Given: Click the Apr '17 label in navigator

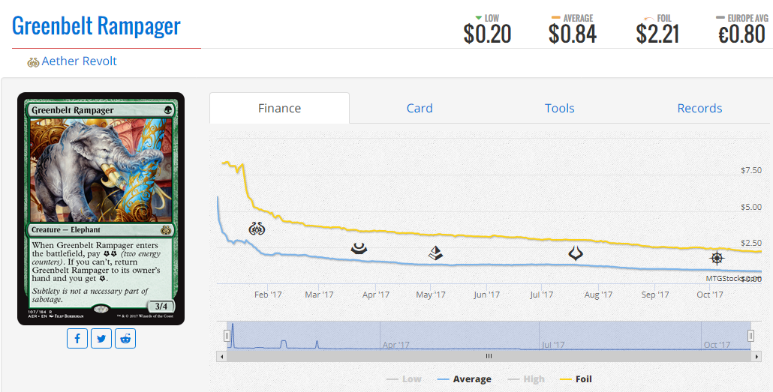Looking at the screenshot, I should [396, 345].
